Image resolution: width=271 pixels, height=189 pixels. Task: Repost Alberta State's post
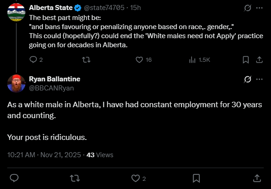coord(86,60)
